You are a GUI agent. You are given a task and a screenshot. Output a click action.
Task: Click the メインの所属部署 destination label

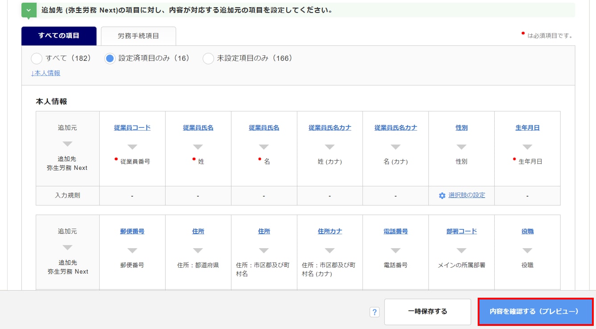(462, 265)
